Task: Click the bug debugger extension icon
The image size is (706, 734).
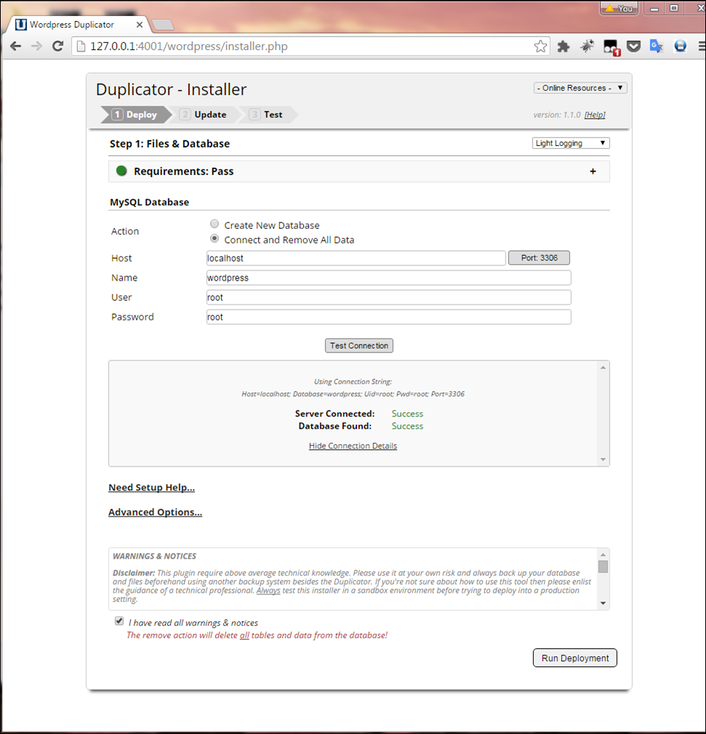Action: click(587, 46)
